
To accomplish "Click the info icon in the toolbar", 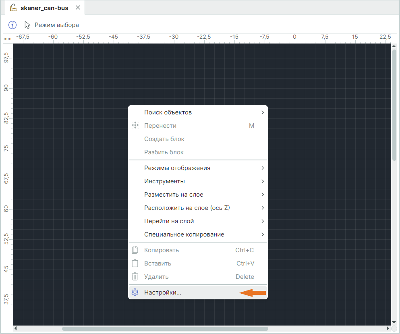I will point(12,25).
